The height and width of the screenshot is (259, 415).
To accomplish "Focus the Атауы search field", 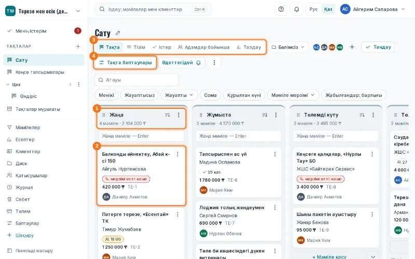I will 136,80.
